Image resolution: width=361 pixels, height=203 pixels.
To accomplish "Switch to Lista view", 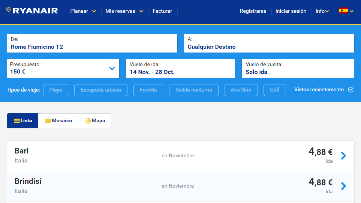I will click(22, 121).
